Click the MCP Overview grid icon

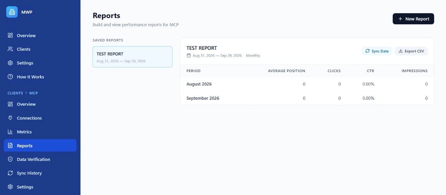[x=10, y=104]
